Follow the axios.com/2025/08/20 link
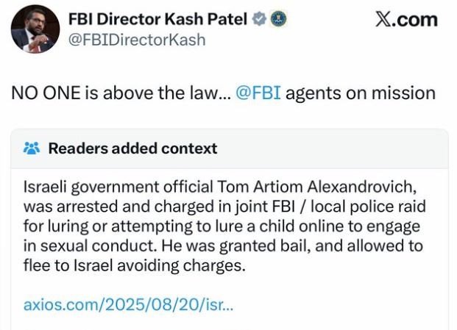This screenshot has width=457, height=330. [x=128, y=304]
